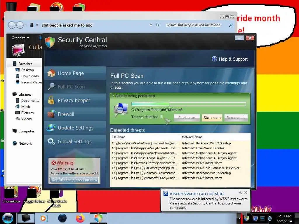The height and width of the screenshot is (224, 299).
Task: Open Privacy Keeper section
Action: tap(75, 100)
